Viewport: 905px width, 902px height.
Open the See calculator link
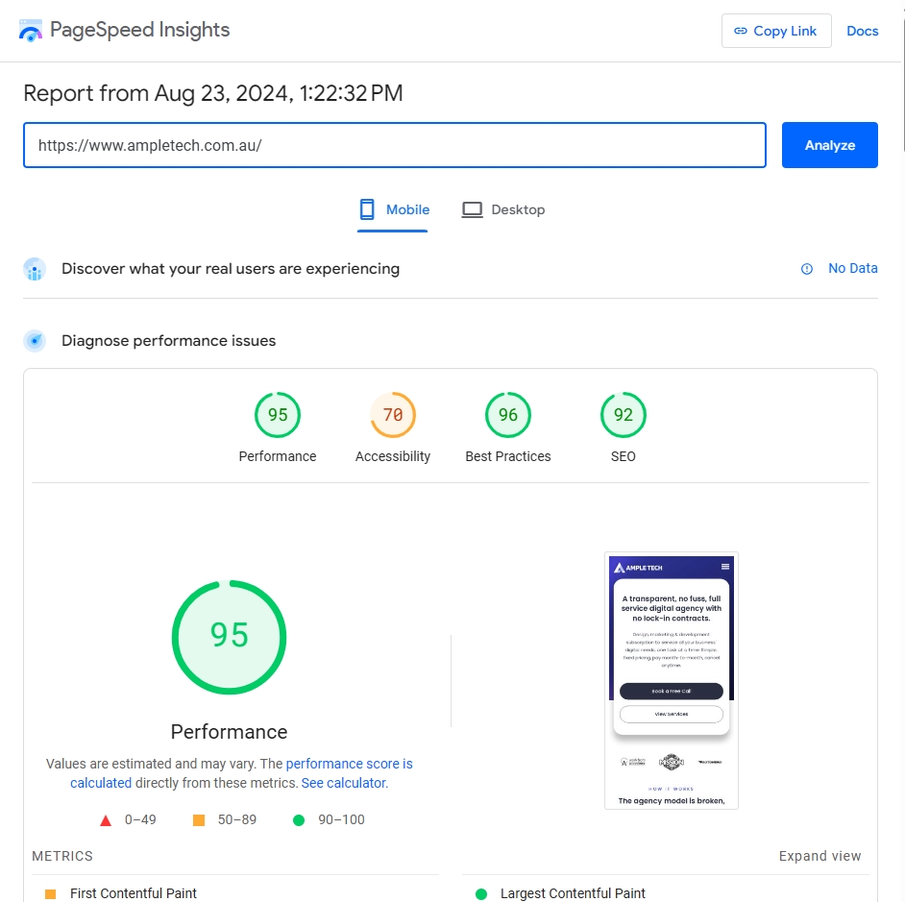point(343,783)
